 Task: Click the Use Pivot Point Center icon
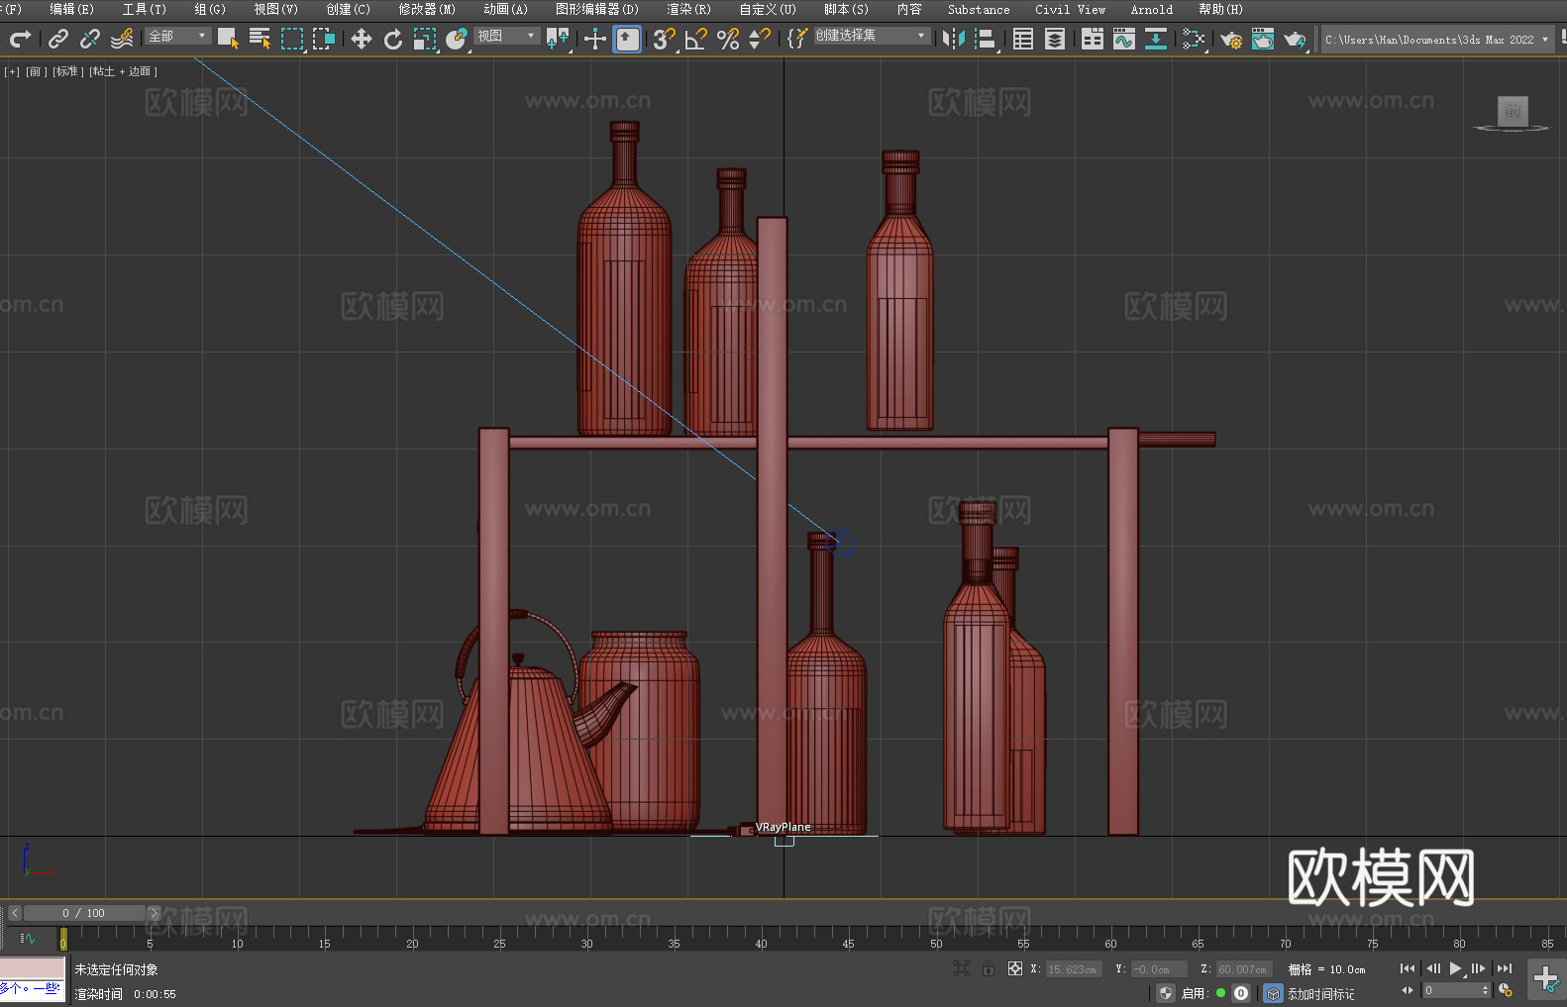(558, 39)
